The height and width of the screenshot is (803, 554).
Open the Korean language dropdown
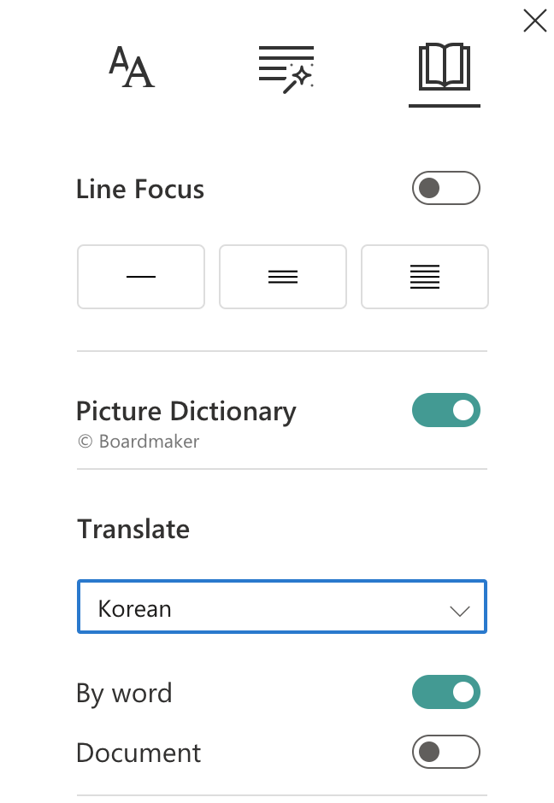pos(282,608)
